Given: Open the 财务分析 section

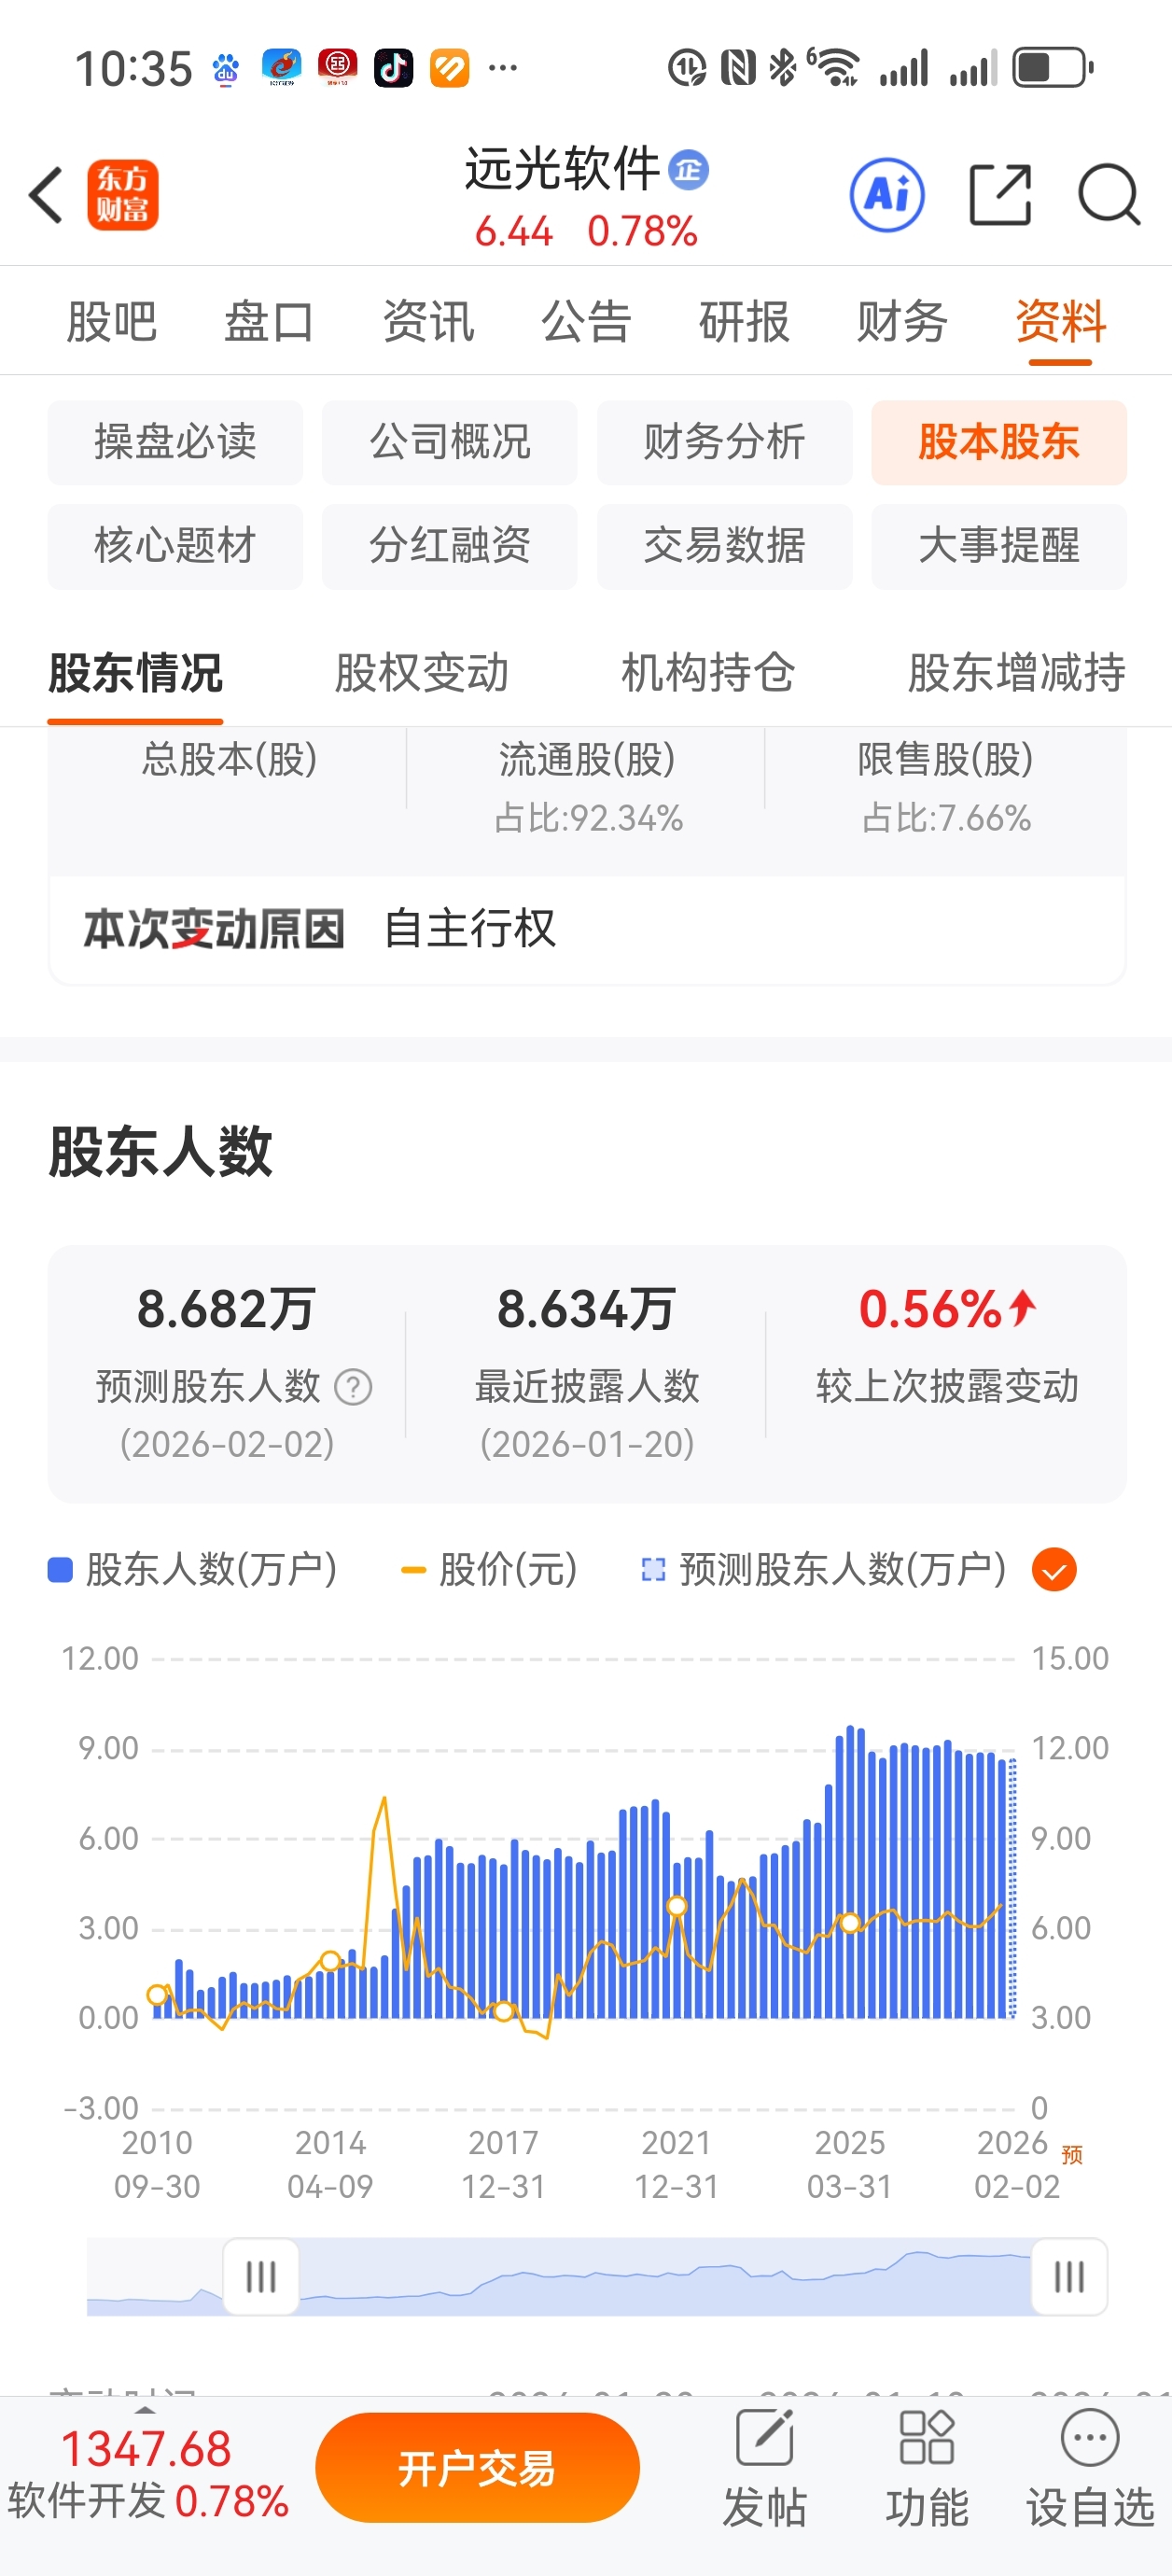Looking at the screenshot, I should point(725,442).
